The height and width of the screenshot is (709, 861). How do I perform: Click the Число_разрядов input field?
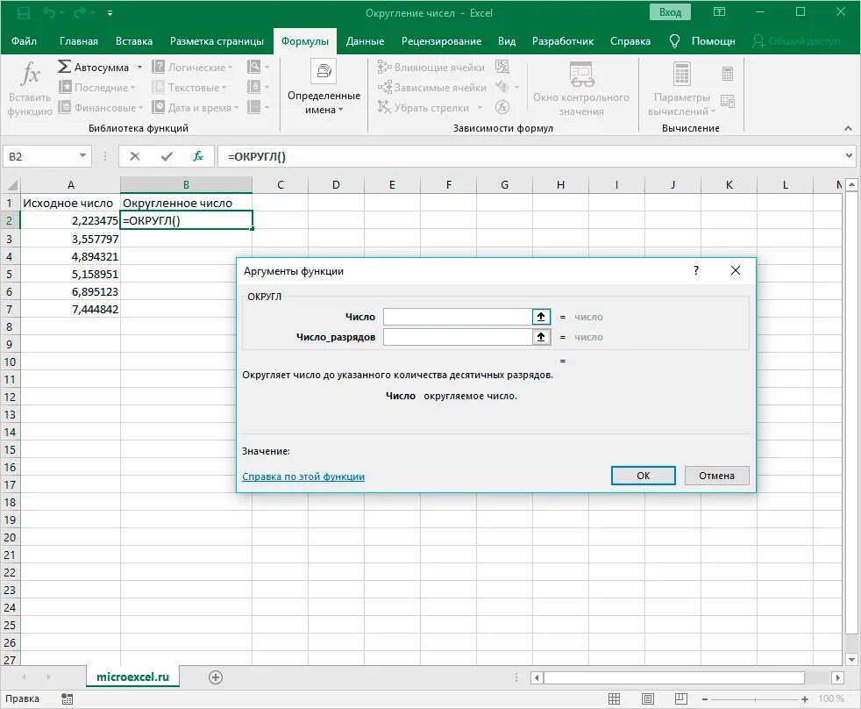click(458, 337)
